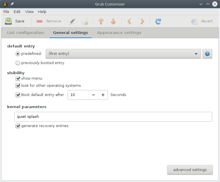
Task: Click the blue reload icon
Action: pos(158,21)
